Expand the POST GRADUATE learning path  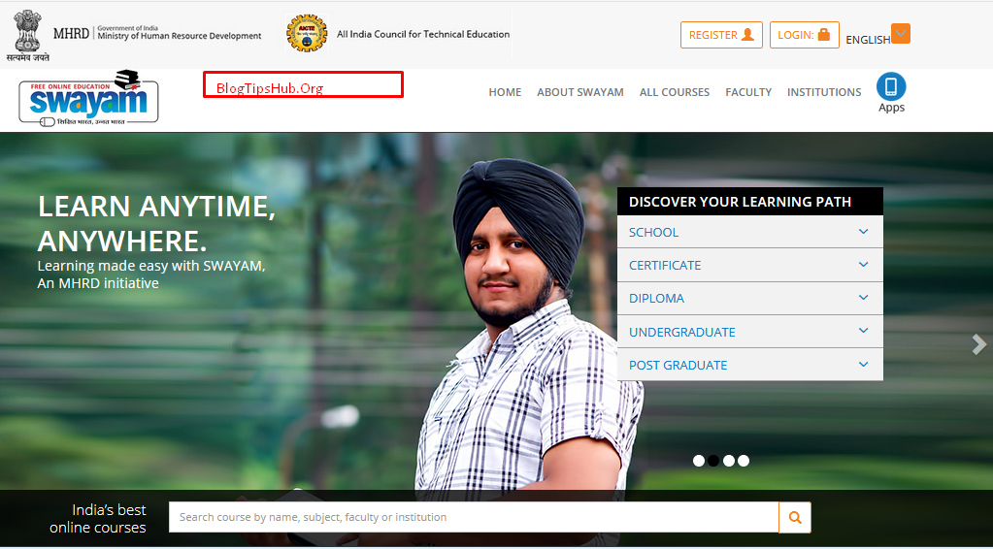click(749, 365)
